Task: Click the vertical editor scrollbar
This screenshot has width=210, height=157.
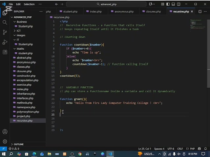Action: coord(209,53)
